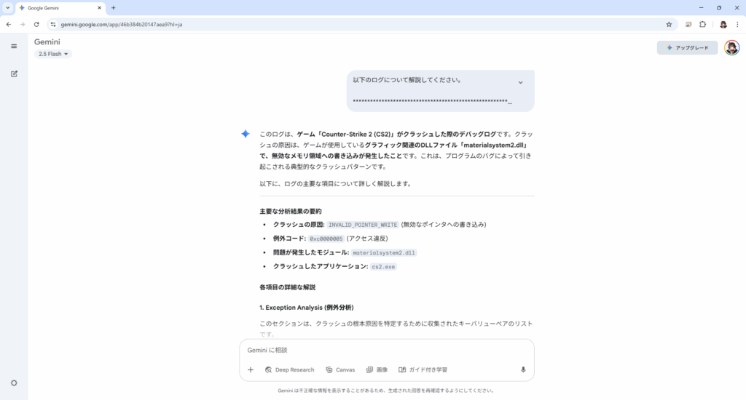Image resolution: width=746 pixels, height=400 pixels.
Task: Open the 2.5 Flash model selector
Action: coord(52,54)
